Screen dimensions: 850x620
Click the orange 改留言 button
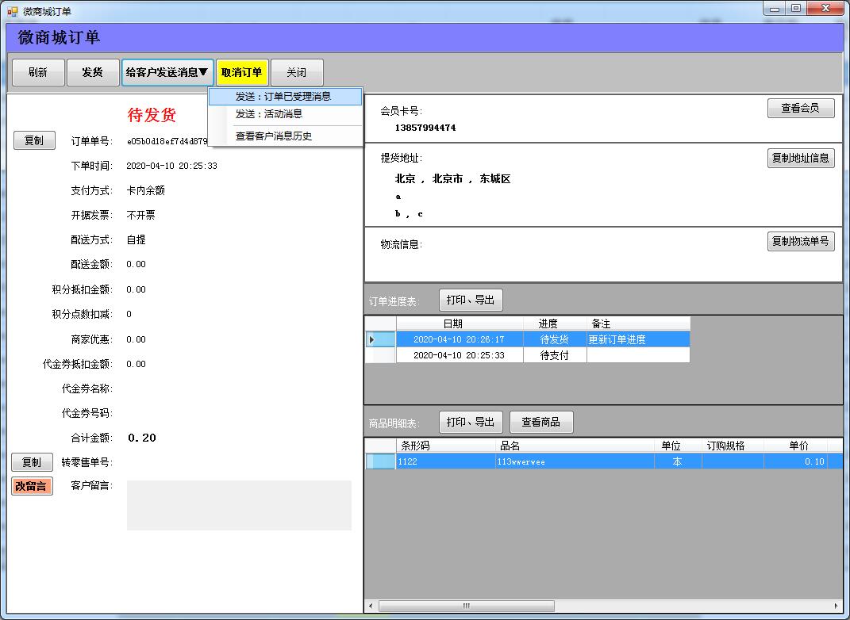click(32, 486)
